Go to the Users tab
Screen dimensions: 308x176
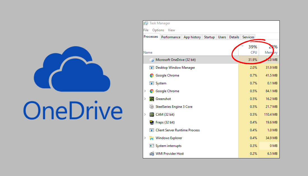pos(222,37)
